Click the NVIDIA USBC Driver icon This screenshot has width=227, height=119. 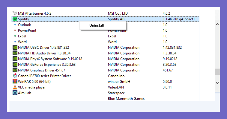click(x=15, y=47)
